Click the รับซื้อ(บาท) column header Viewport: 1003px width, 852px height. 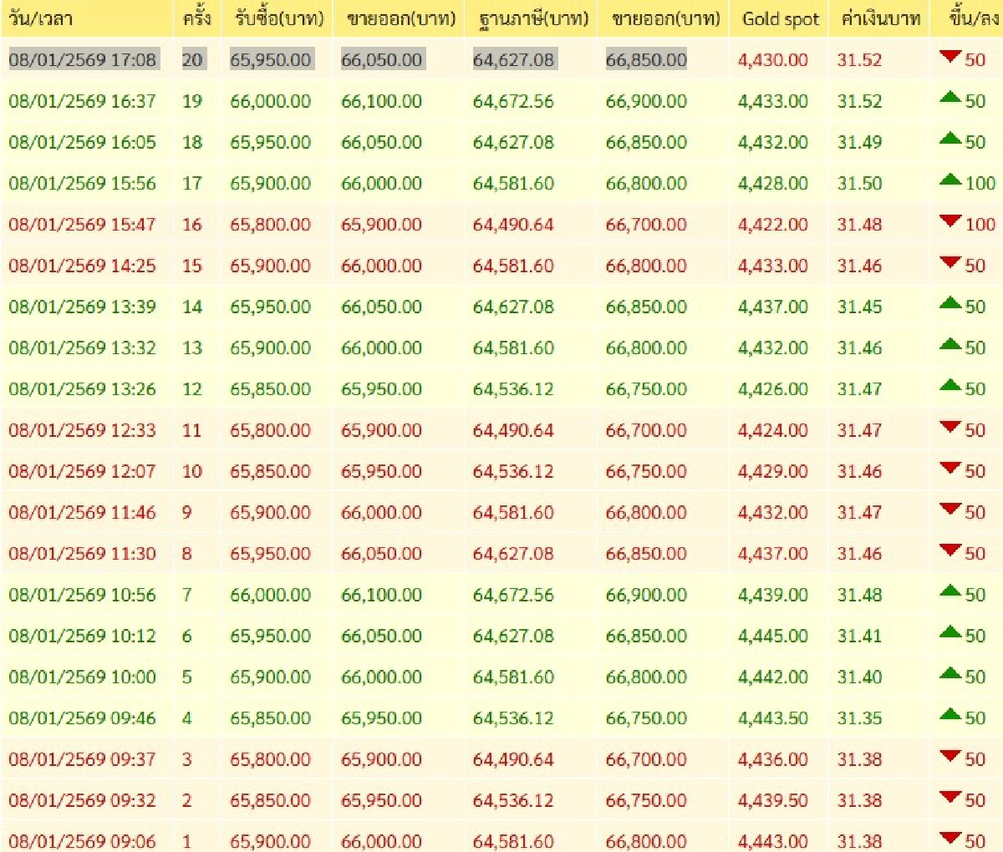point(278,18)
